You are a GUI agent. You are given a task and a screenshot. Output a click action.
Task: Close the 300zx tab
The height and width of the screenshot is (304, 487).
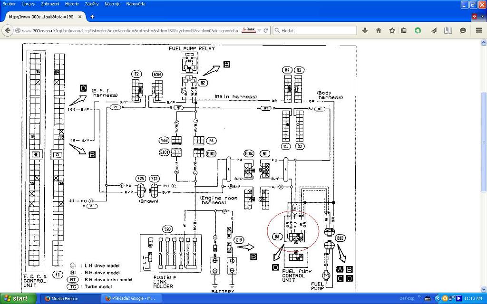click(x=80, y=17)
